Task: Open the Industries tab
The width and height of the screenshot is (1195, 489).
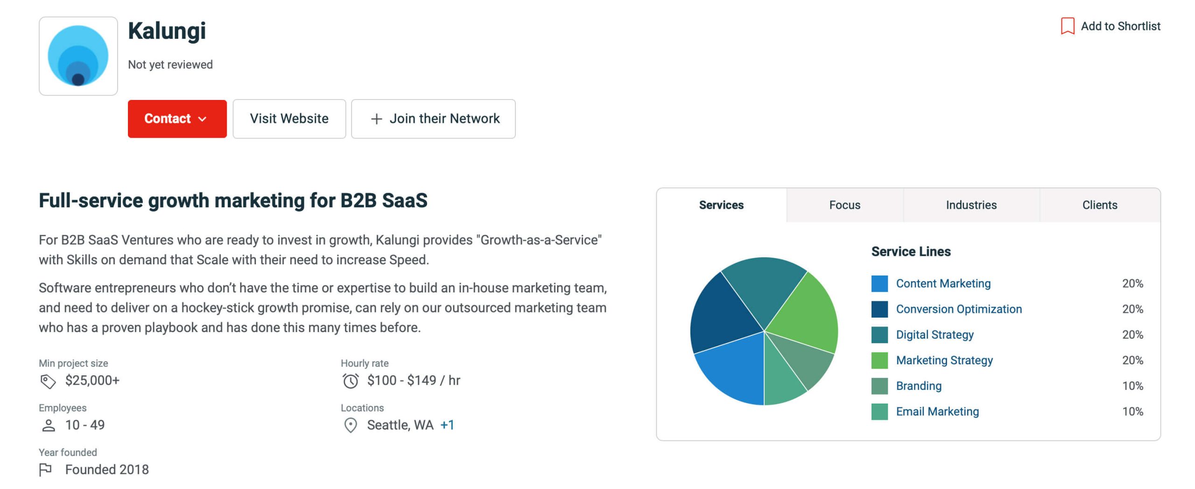Action: 971,205
